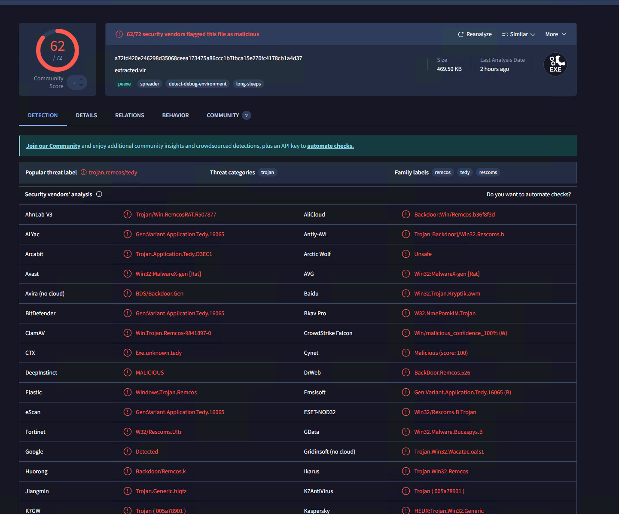Click the 'long-sleeps' tag
Image resolution: width=619 pixels, height=515 pixels.
tap(248, 84)
